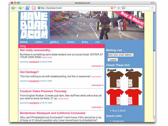
Task: Click the submit mailing list button
Action: click(113, 60)
